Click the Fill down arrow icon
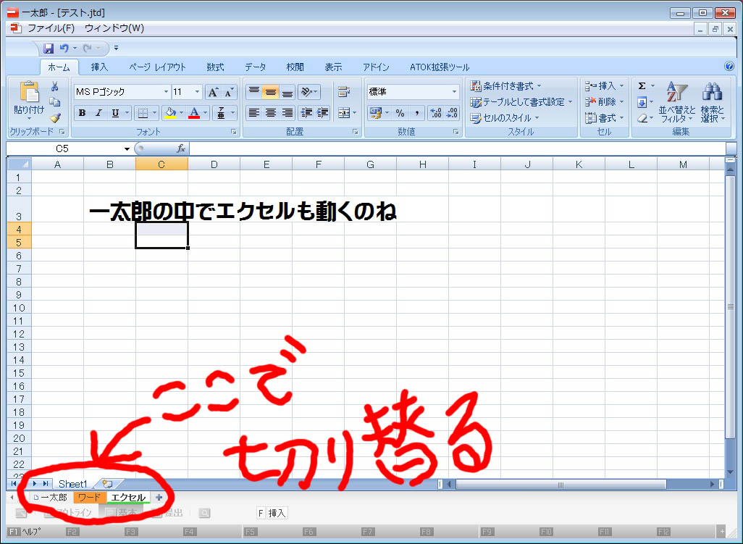 tap(642, 102)
